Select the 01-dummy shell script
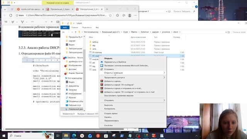Image resolution: width=247 pixels, height=139 pixels. (97, 53)
